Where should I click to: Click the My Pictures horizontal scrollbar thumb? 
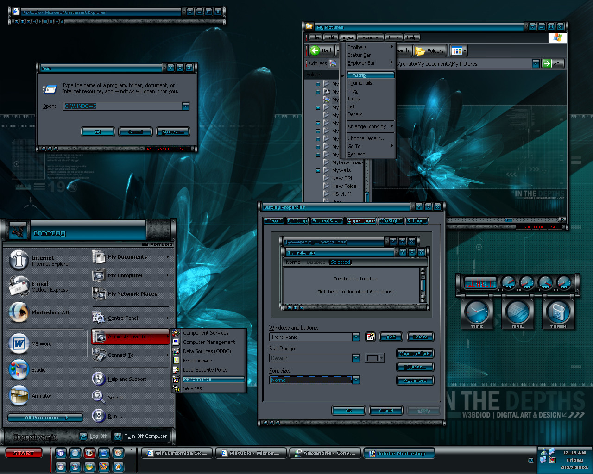[x=508, y=219]
